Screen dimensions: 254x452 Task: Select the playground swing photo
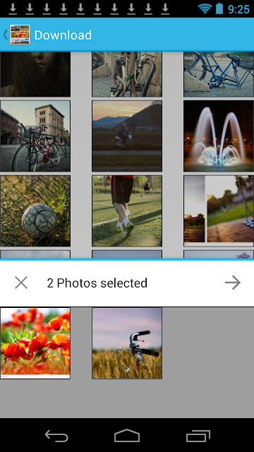click(x=219, y=211)
